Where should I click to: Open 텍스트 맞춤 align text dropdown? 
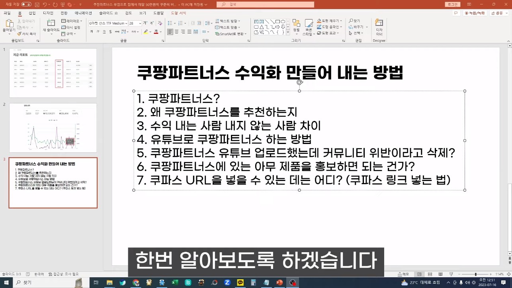tap(227, 27)
